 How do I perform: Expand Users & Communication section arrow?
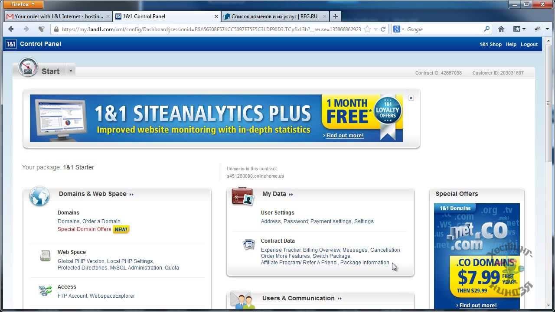(340, 299)
